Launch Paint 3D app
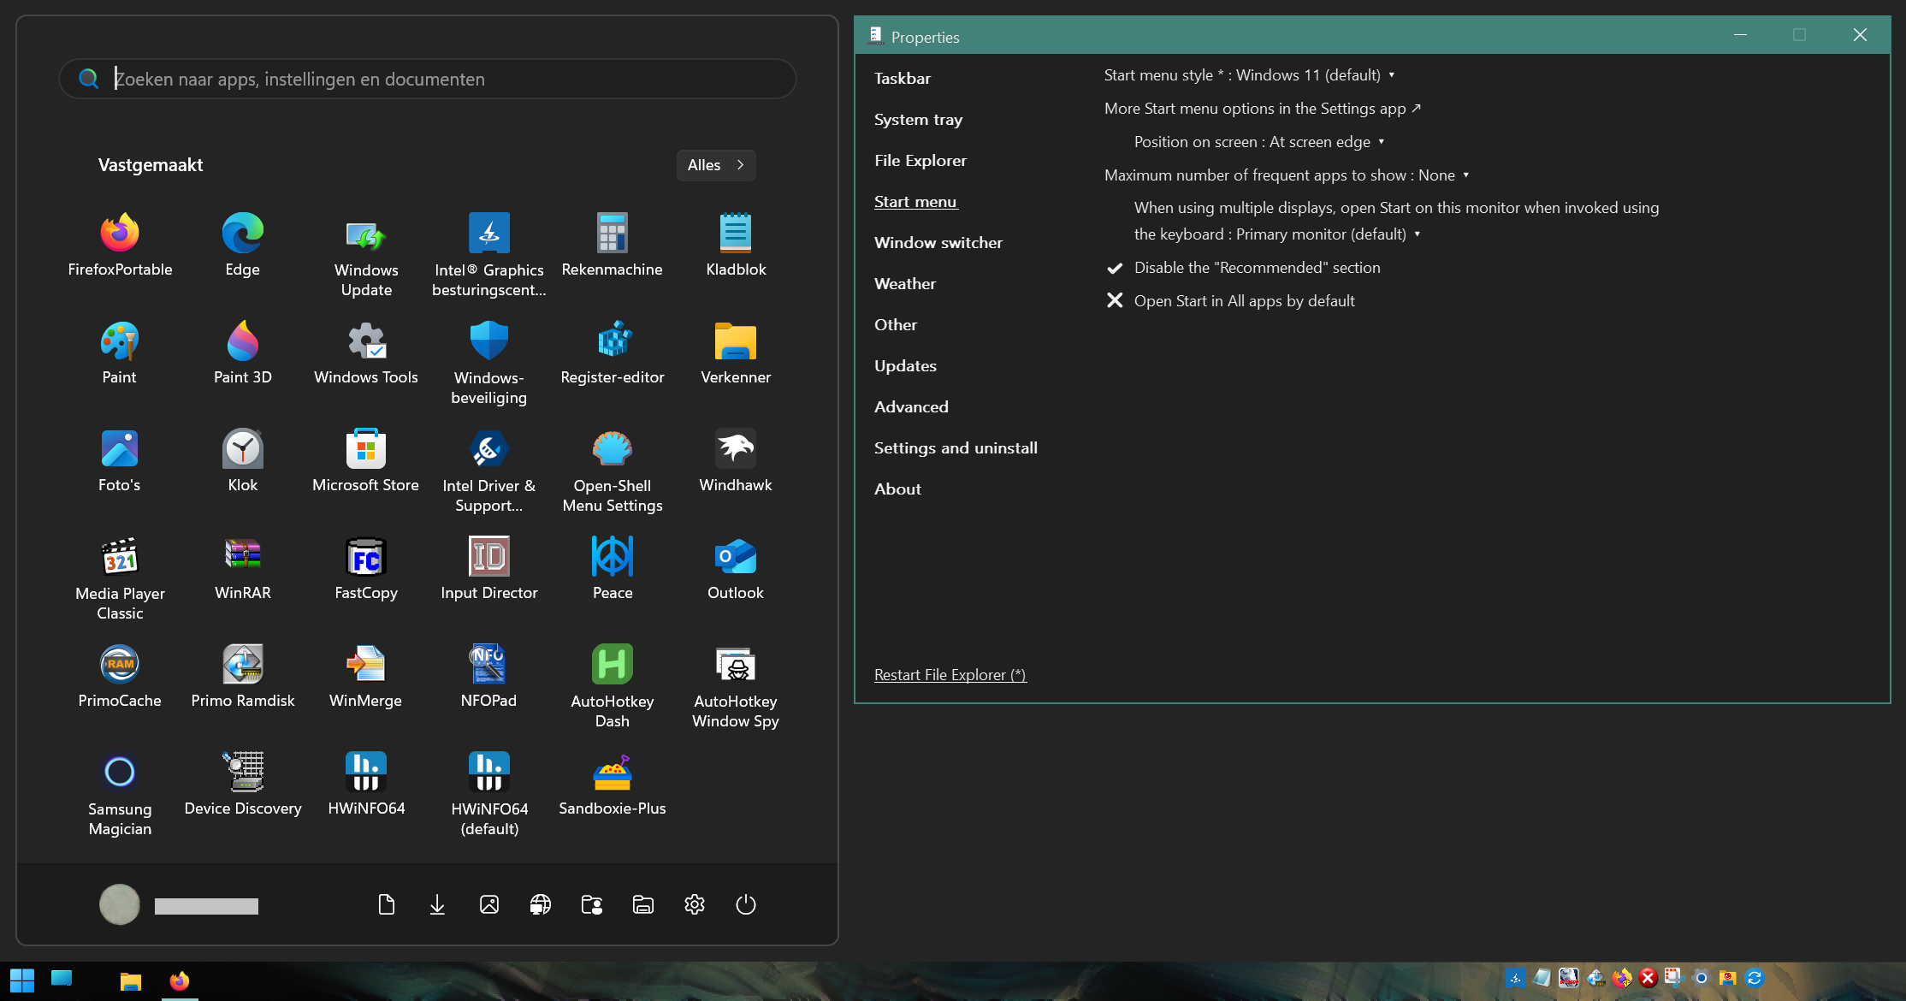This screenshot has height=1001, width=1906. coord(243,352)
